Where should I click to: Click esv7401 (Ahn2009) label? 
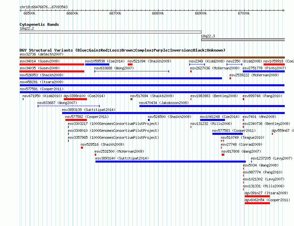[259, 117]
